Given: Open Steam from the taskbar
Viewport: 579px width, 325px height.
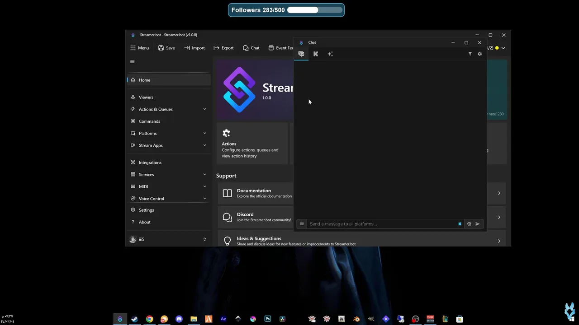Looking at the screenshot, I should point(135,319).
